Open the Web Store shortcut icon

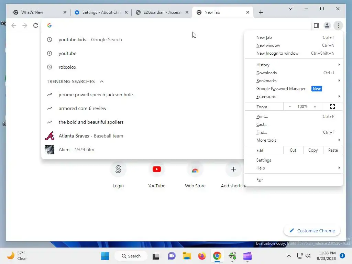pyautogui.click(x=195, y=169)
